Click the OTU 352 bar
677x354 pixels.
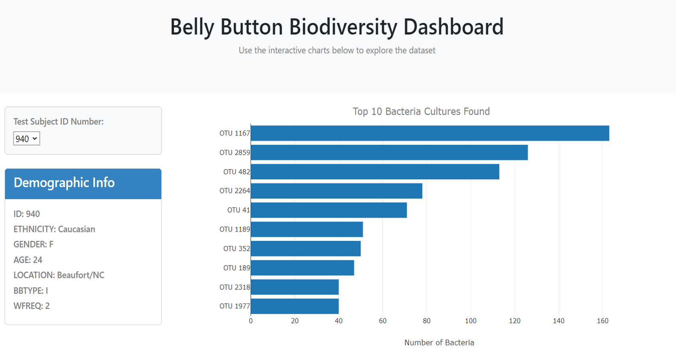(x=305, y=249)
